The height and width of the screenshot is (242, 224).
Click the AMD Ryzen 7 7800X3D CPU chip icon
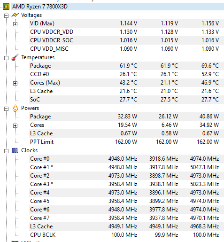[6, 7]
